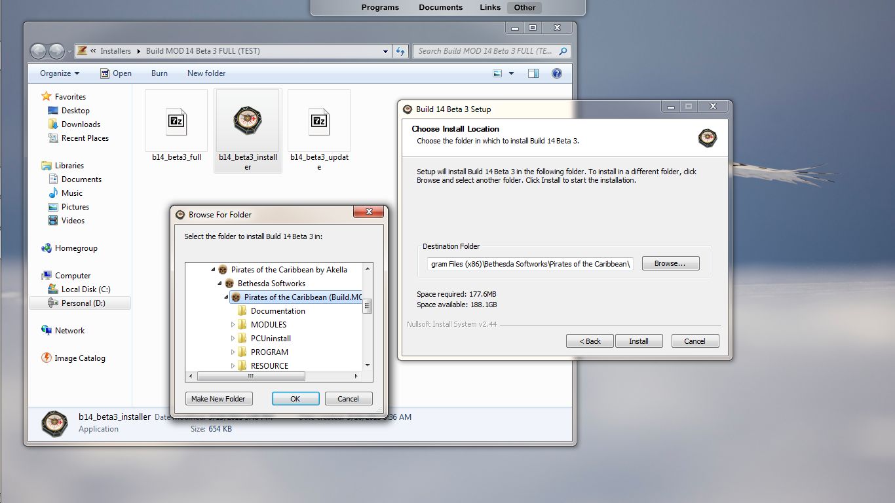Toggle the preview pane icon
The width and height of the screenshot is (895, 503).
click(x=533, y=73)
